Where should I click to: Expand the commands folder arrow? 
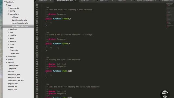(8, 8)
